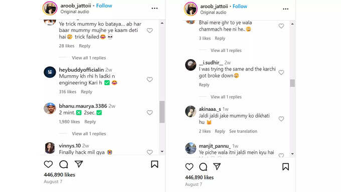341x192 pixels.
Task: Like the post in left panel
Action: [48, 164]
